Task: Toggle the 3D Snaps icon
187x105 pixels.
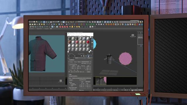Action: pyautogui.click(x=66, y=22)
